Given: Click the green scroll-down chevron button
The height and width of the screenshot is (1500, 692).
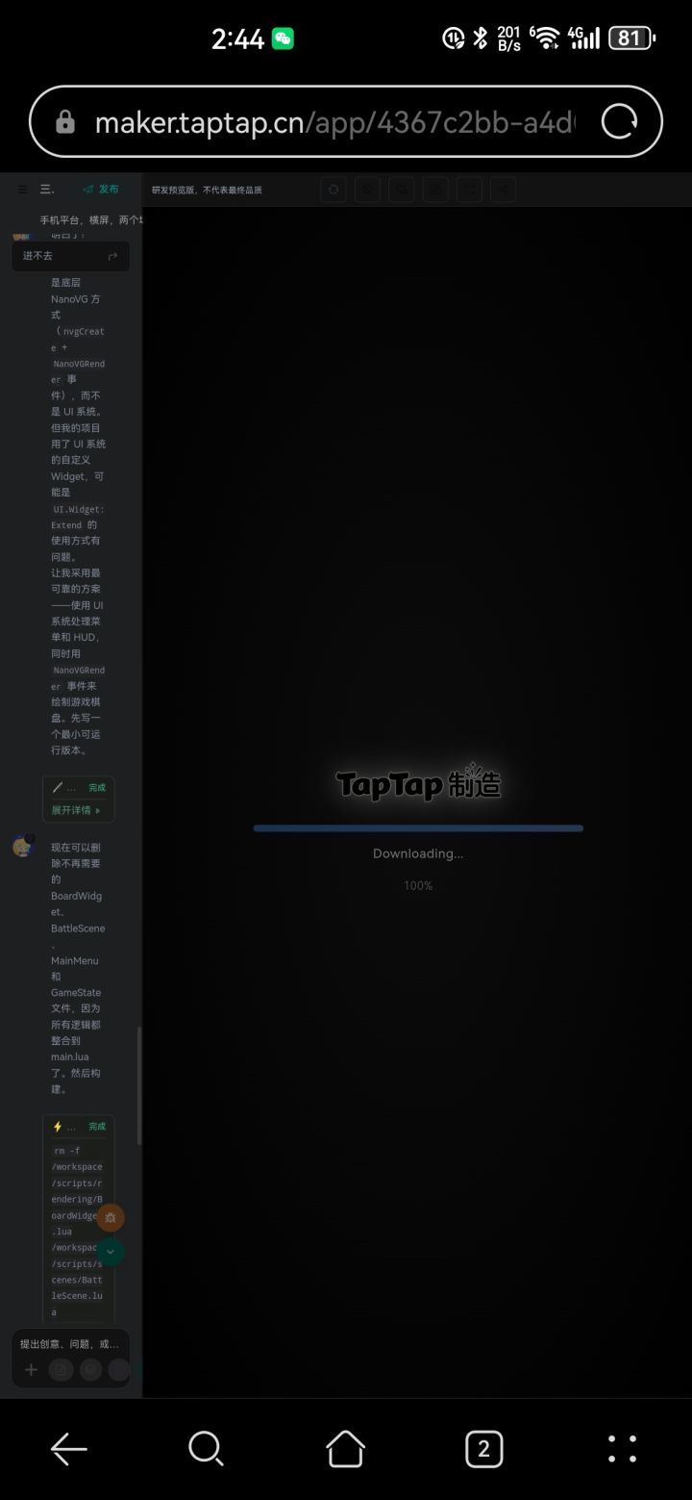Looking at the screenshot, I should tap(111, 1252).
